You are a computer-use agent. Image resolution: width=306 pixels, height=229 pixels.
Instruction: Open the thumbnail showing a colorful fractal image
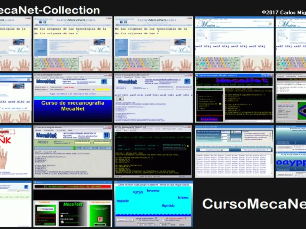tap(291, 98)
